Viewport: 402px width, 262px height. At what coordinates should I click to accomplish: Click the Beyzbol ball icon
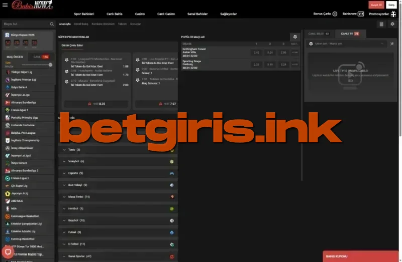172,220
